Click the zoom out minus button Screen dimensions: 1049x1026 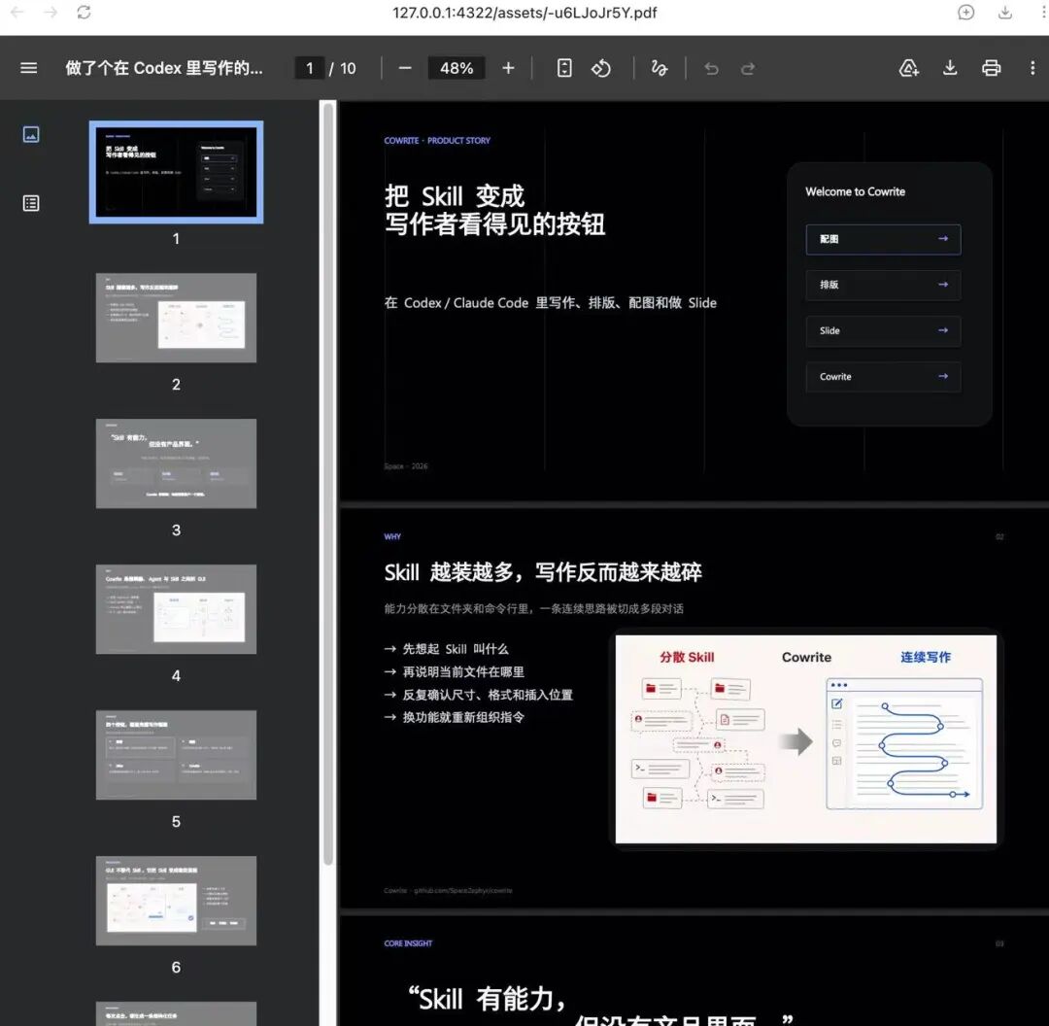(405, 68)
